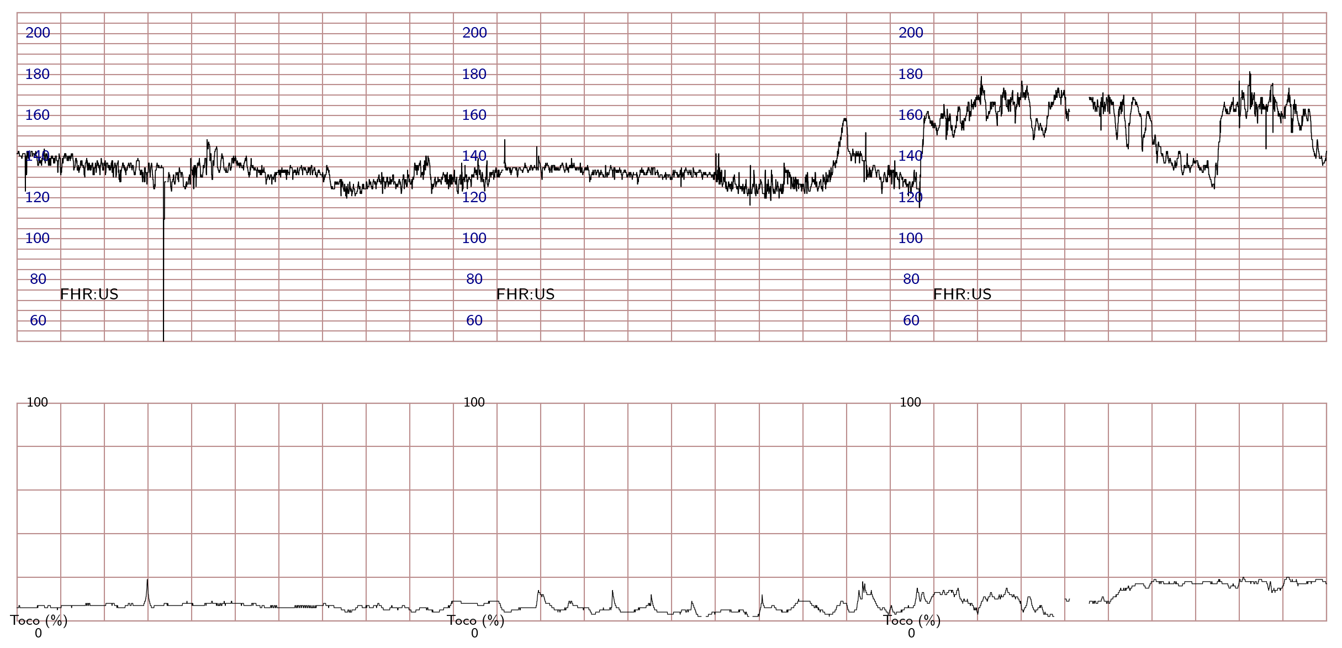Click the leftmost 100 FHR axis label
1342x648 pixels.
(38, 238)
